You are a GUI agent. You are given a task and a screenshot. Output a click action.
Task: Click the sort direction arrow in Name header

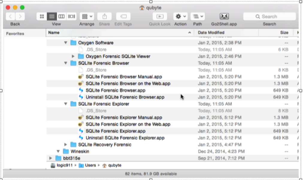click(x=190, y=32)
